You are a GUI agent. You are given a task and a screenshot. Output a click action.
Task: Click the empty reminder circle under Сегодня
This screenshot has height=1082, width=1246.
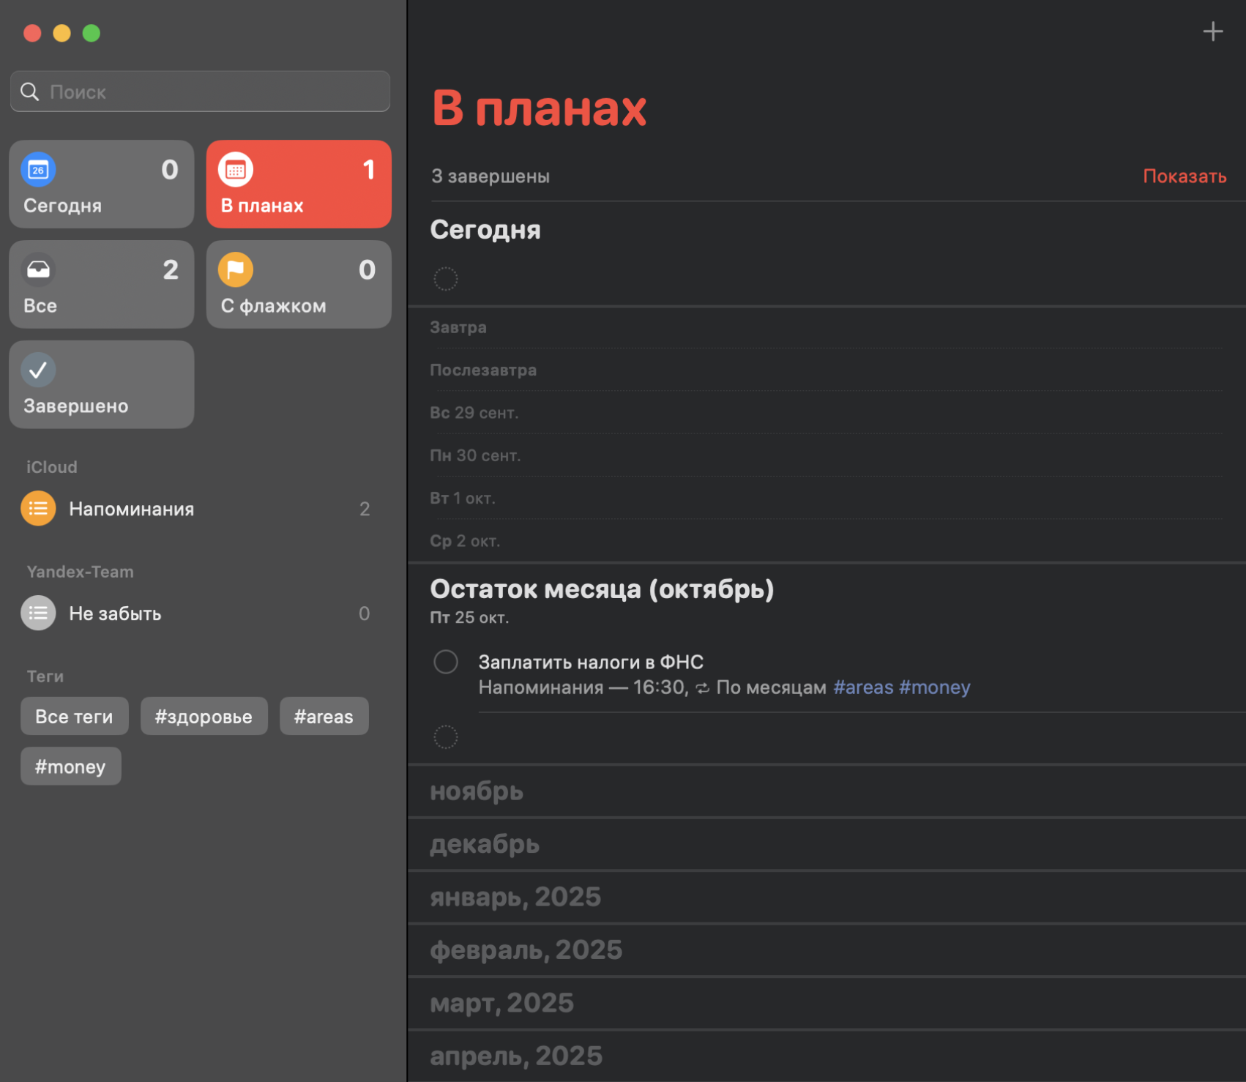coord(446,279)
